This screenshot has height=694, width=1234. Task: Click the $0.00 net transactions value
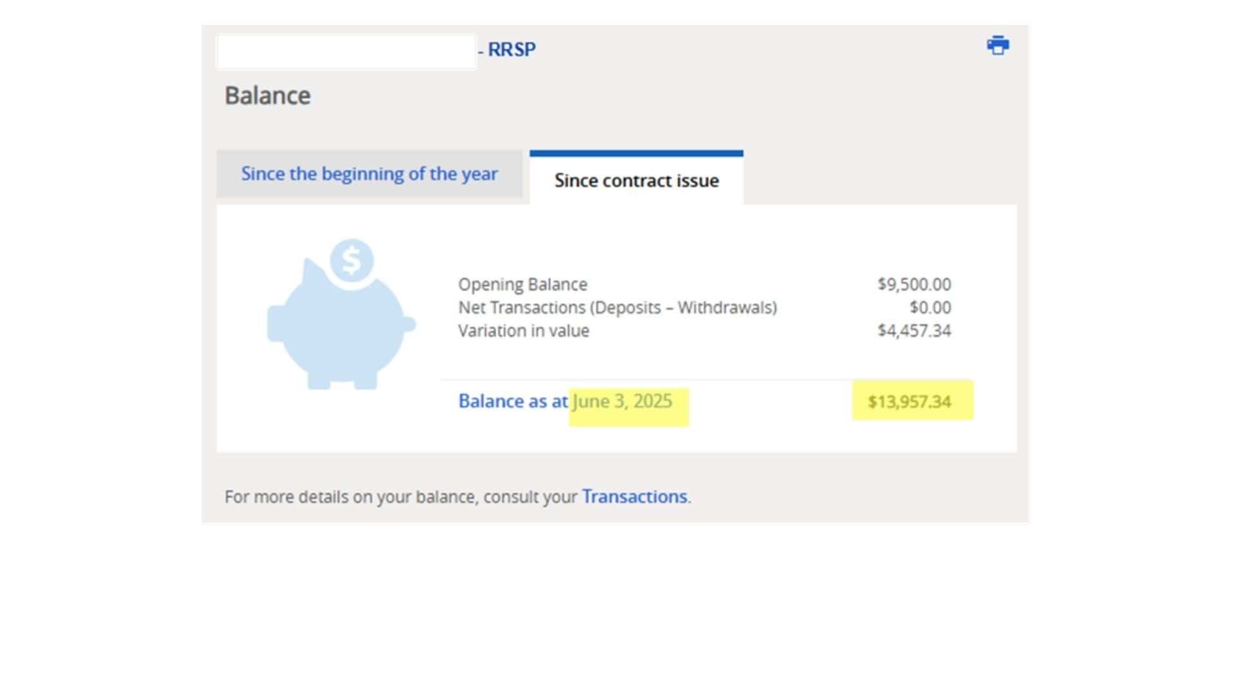click(930, 307)
